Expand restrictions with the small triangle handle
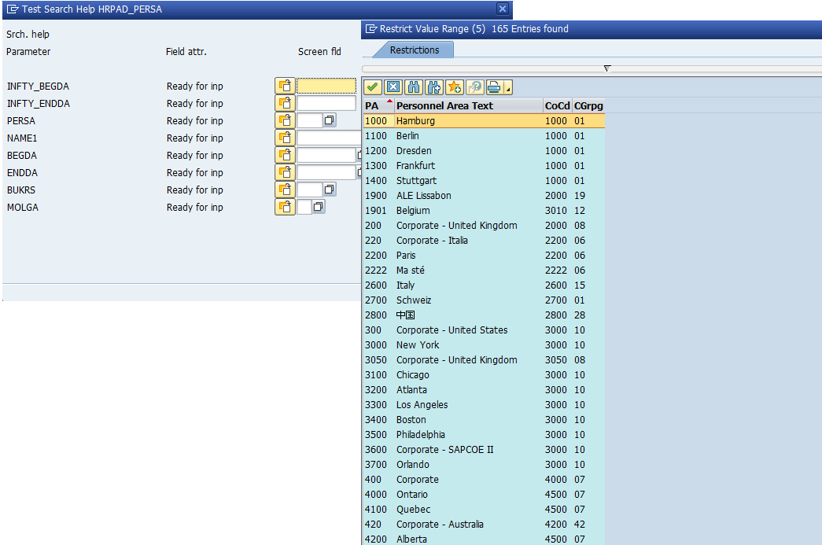Screen dimensions: 822x545 (x=607, y=68)
